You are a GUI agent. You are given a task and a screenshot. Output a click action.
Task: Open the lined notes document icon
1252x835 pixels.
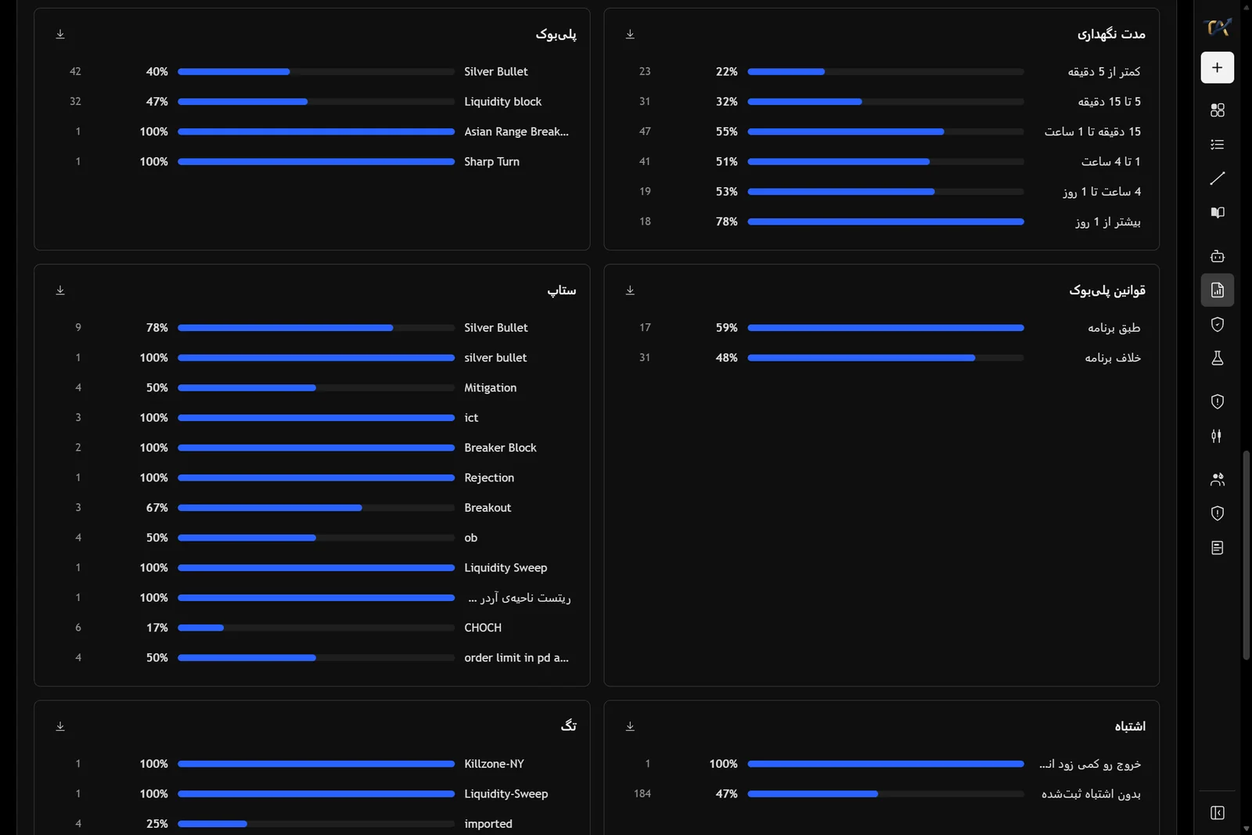[1217, 548]
